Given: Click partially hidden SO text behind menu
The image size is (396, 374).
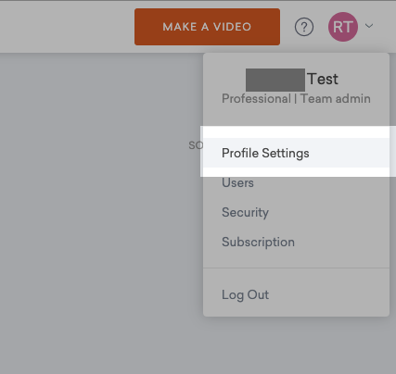Looking at the screenshot, I should point(196,145).
